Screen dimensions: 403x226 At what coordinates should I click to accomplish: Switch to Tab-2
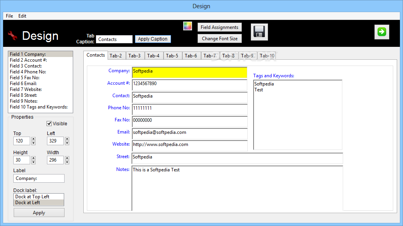(116, 56)
